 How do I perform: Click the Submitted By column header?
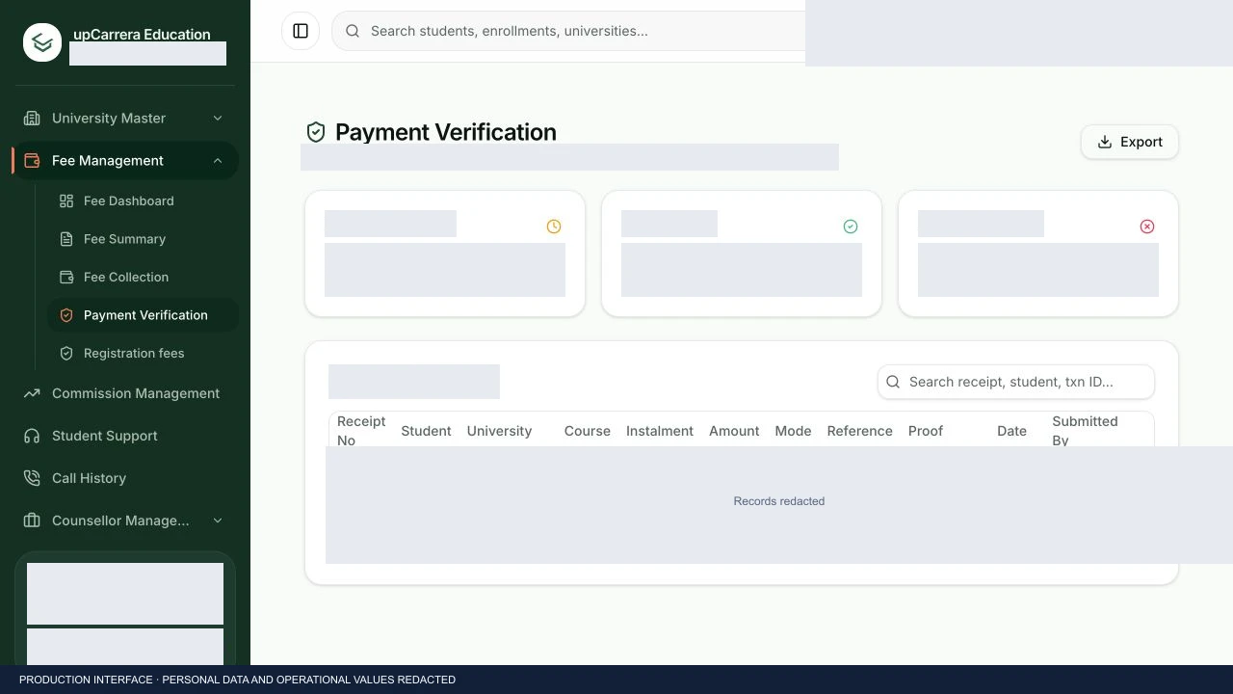click(1085, 431)
